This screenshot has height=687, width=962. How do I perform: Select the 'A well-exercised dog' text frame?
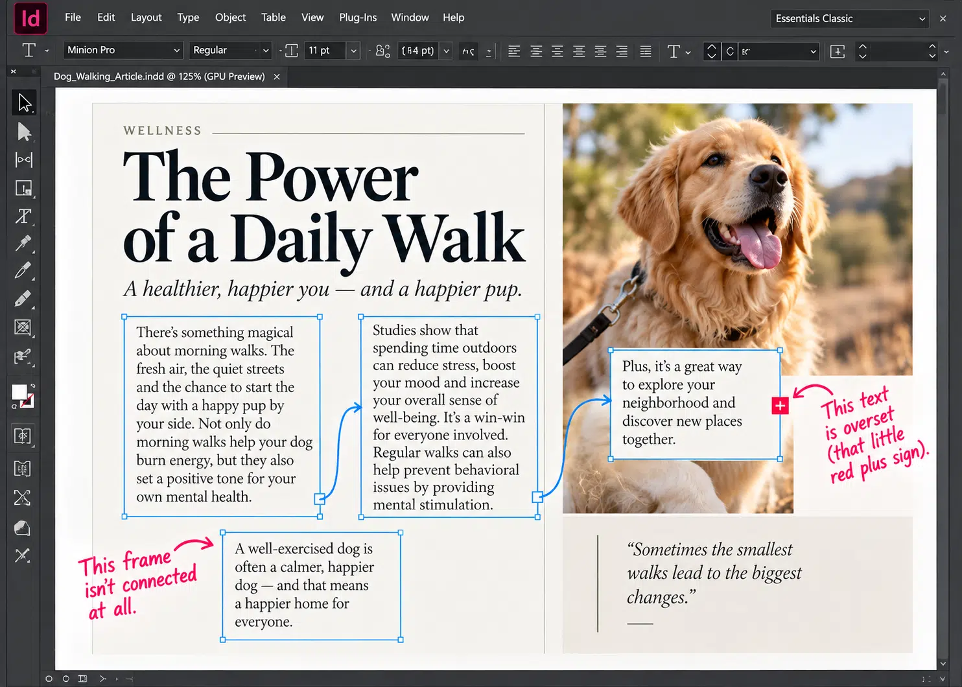pyautogui.click(x=311, y=586)
